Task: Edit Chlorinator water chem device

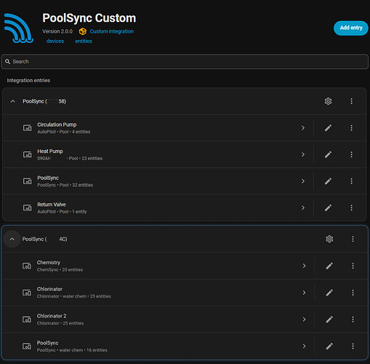Action: tap(329, 293)
